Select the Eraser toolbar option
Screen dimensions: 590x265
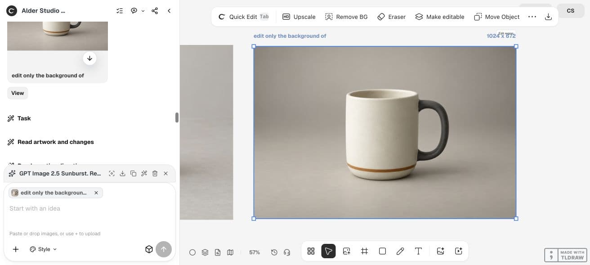[x=391, y=17]
